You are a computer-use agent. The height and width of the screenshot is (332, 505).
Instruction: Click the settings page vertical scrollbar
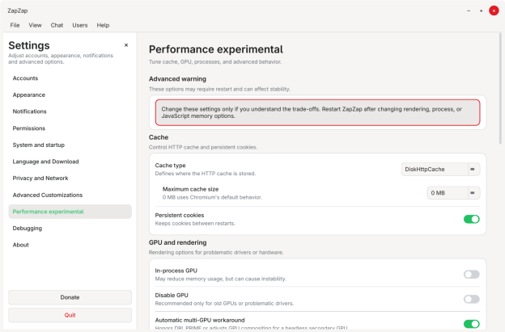pos(500,88)
